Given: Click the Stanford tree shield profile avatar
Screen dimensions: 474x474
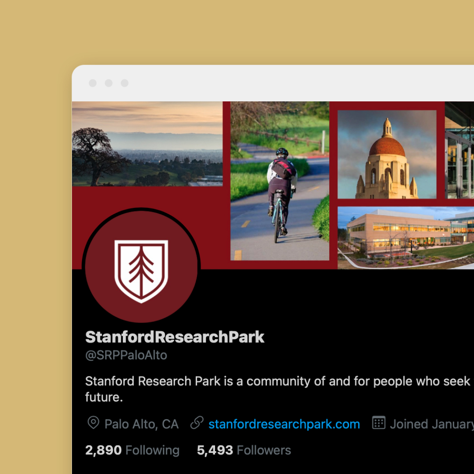Looking at the screenshot, I should coord(141,267).
